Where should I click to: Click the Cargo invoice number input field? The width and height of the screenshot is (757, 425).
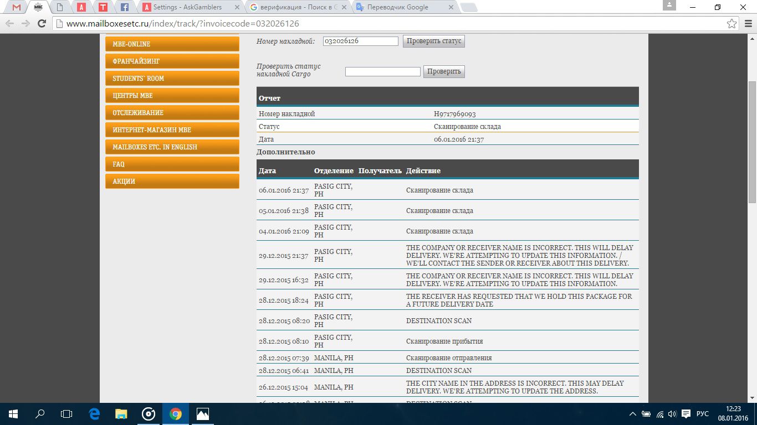[x=383, y=71]
